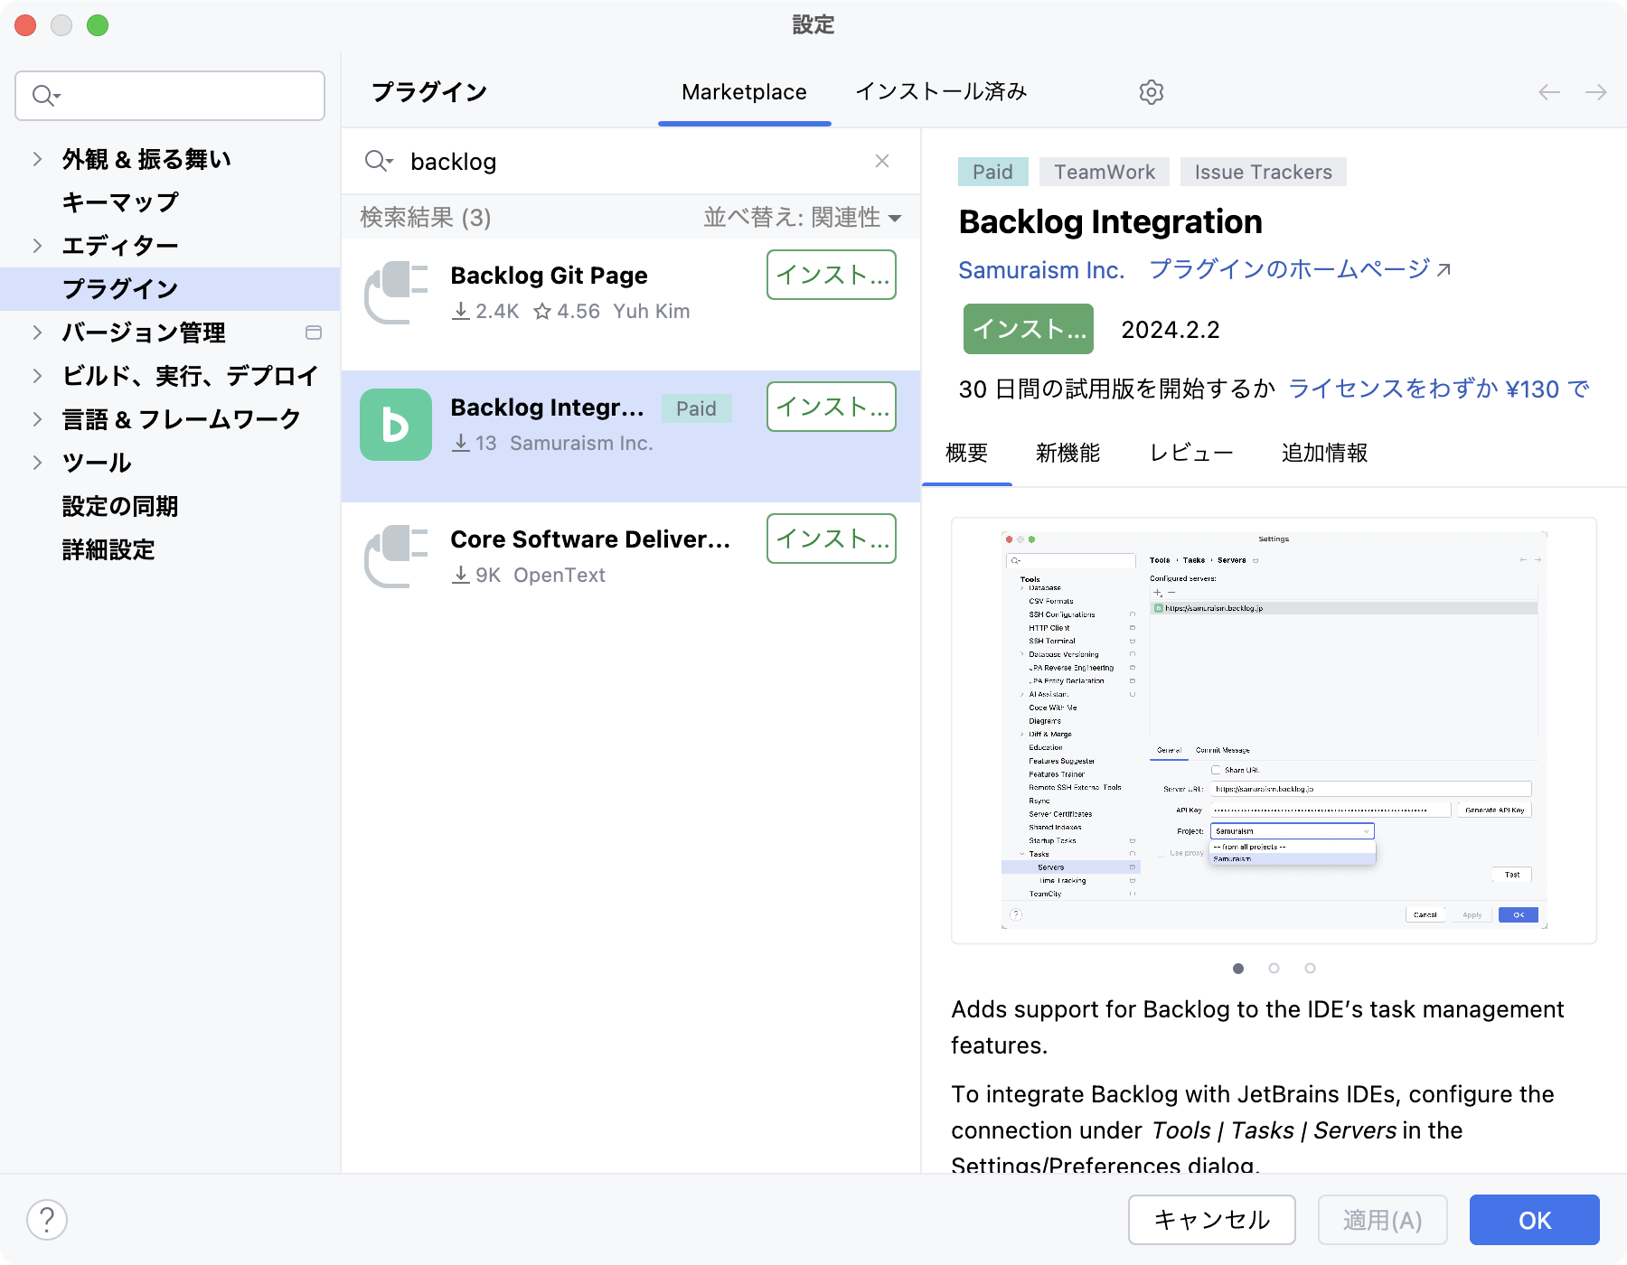Expand the エディター section
The image size is (1627, 1265).
click(37, 246)
